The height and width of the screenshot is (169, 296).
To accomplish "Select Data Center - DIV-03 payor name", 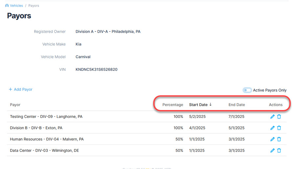I will (44, 150).
